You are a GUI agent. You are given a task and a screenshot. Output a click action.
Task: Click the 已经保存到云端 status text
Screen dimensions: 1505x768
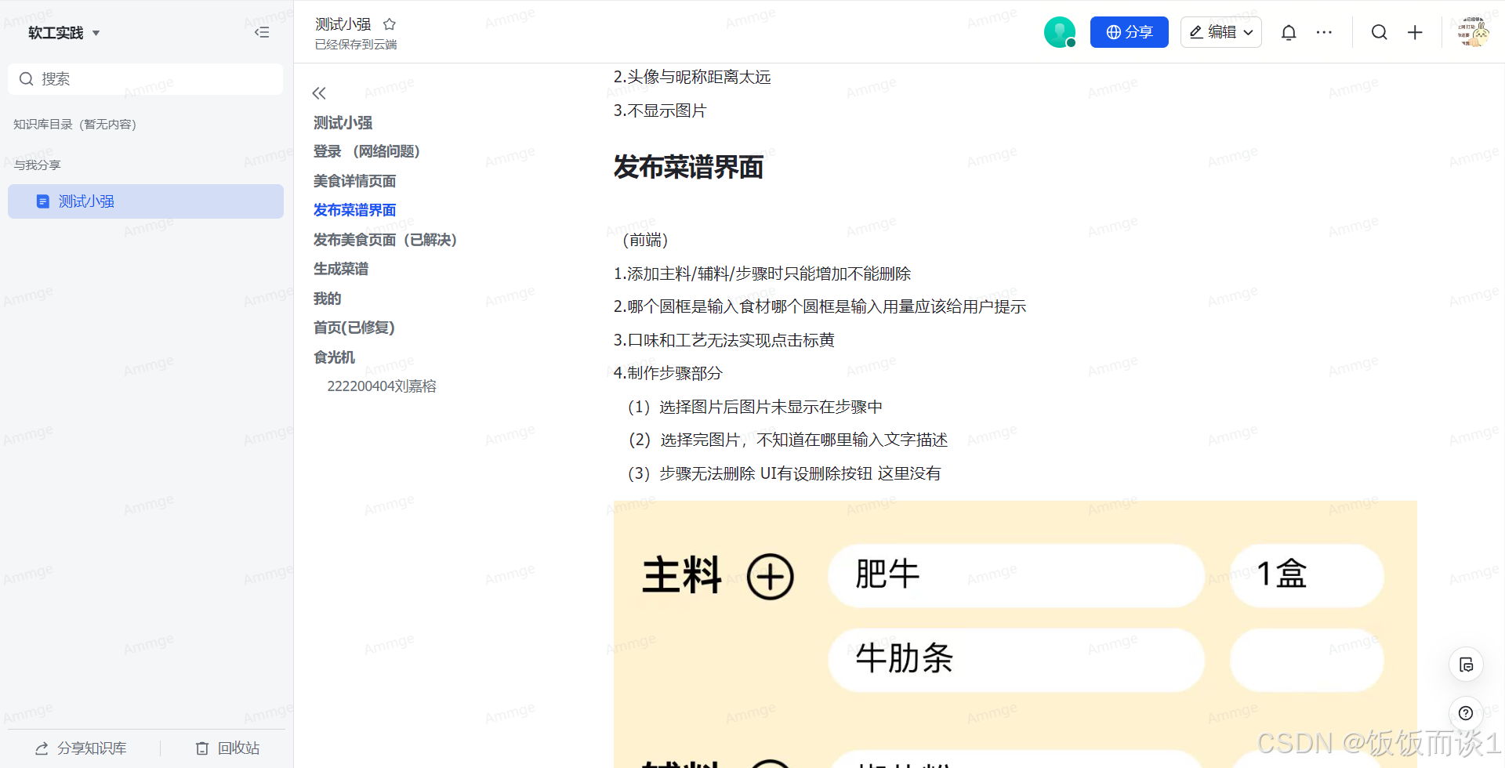[356, 45]
